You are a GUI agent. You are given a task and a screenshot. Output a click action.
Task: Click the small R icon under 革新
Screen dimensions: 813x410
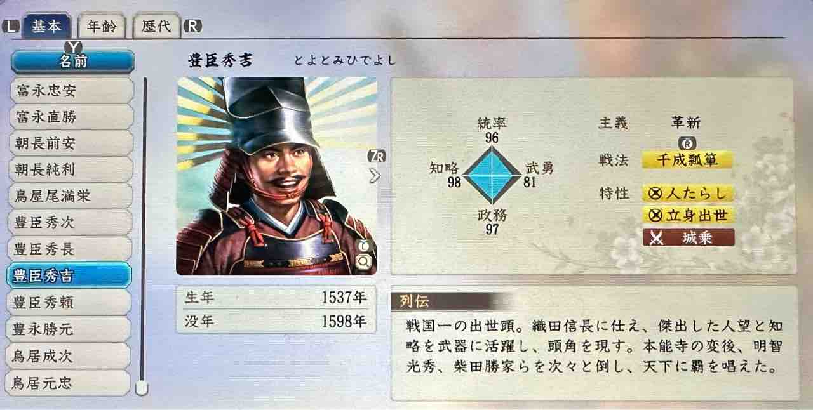click(686, 143)
